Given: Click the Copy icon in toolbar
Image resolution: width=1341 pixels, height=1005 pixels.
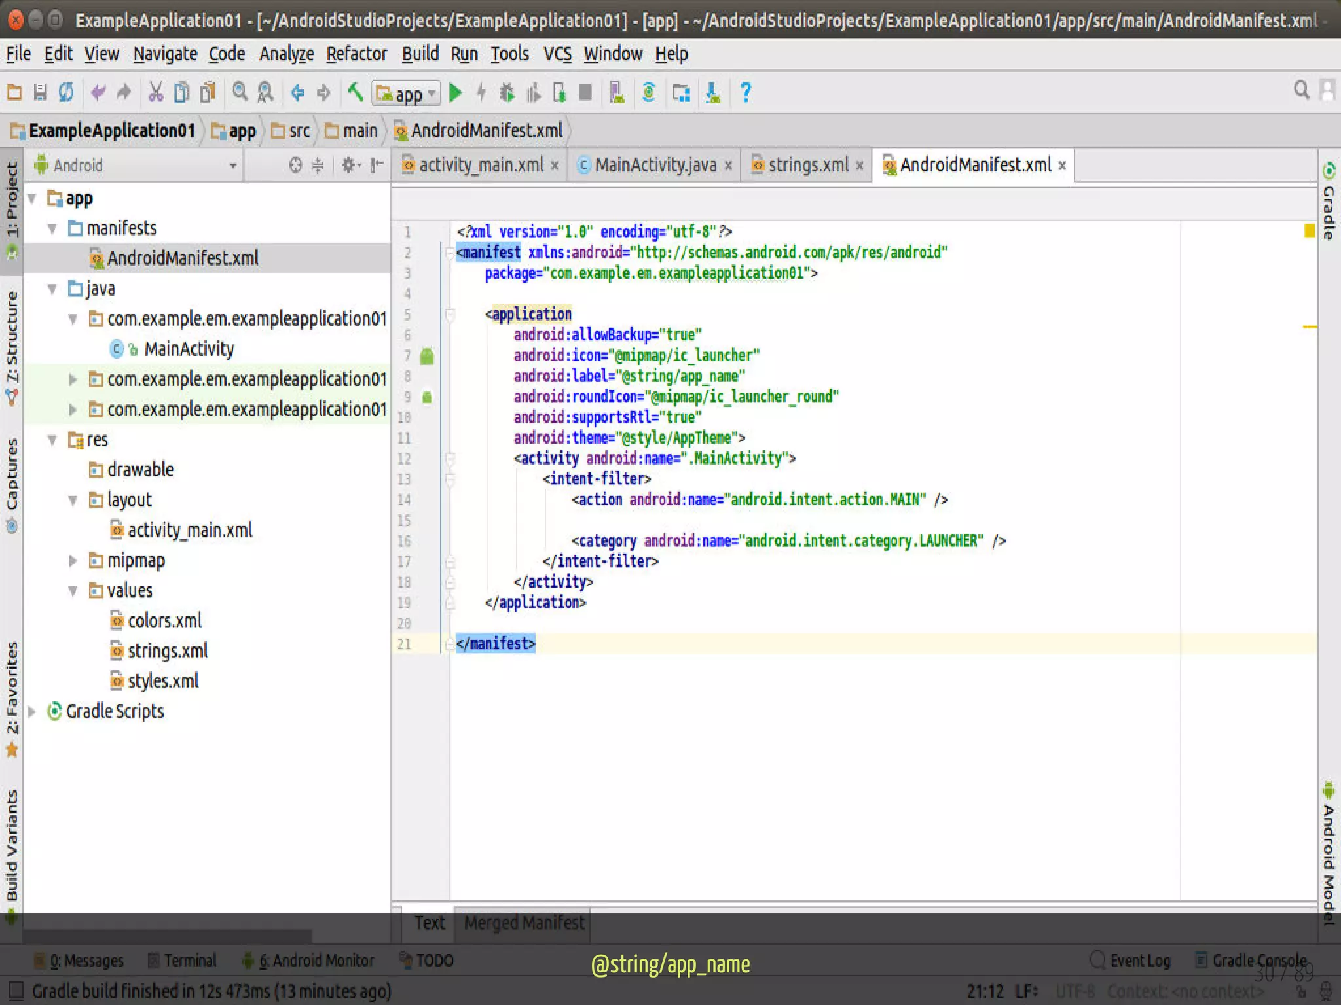Looking at the screenshot, I should (182, 92).
